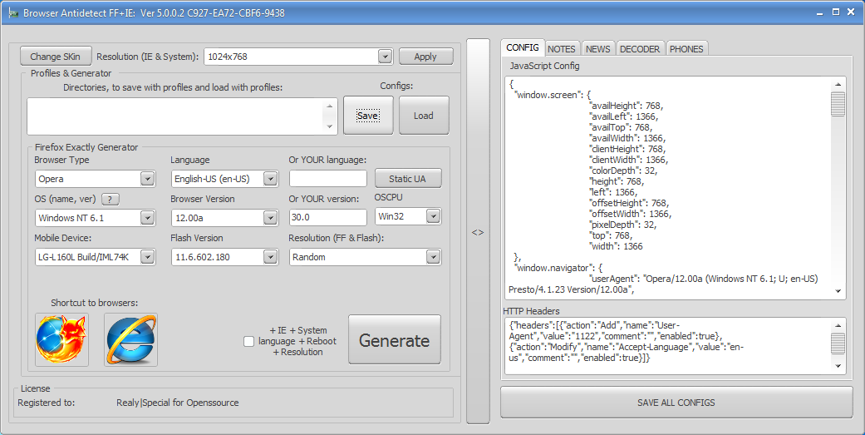Click the "Realy|Special for Openssource" license text
This screenshot has height=435, width=865.
tap(178, 403)
